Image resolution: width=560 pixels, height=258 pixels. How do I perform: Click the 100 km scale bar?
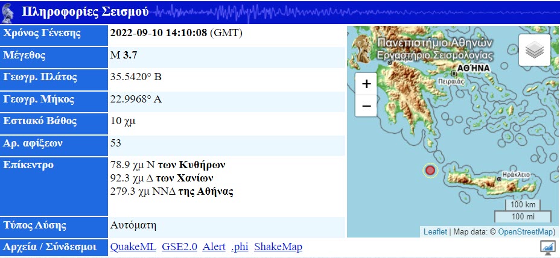coord(523,205)
